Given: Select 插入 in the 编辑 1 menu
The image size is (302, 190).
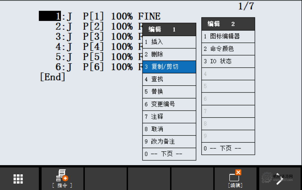Looking at the screenshot, I should click(169, 42).
